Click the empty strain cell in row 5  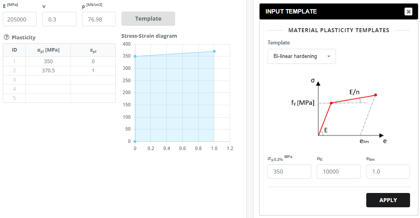93,98
